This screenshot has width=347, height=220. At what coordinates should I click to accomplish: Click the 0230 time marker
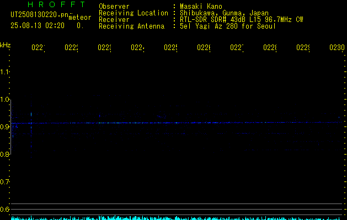[337, 47]
